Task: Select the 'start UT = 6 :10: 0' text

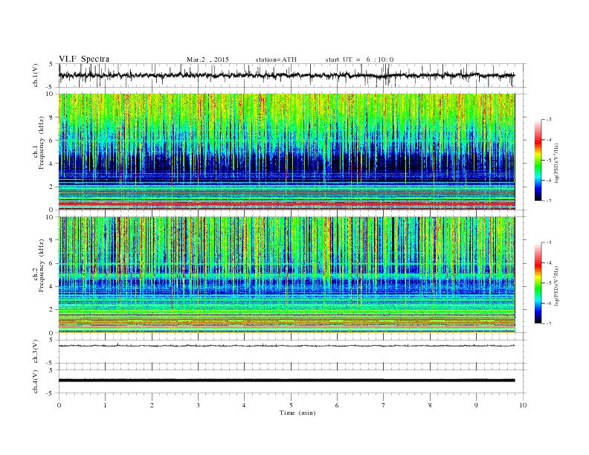Action: [x=359, y=59]
